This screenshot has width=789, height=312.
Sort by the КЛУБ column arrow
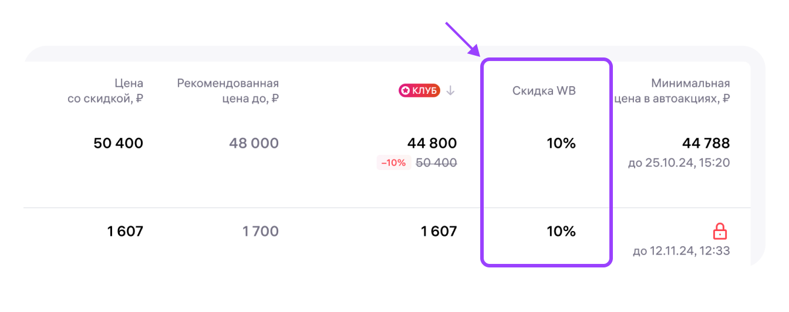click(x=450, y=90)
